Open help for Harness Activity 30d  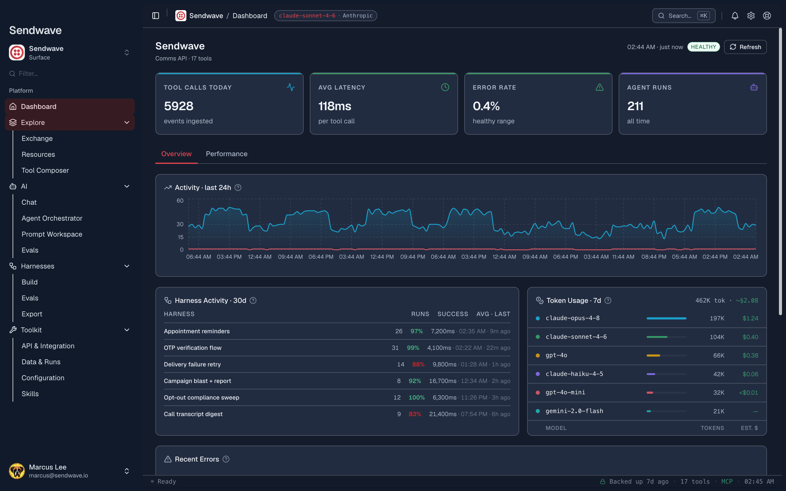click(x=253, y=301)
